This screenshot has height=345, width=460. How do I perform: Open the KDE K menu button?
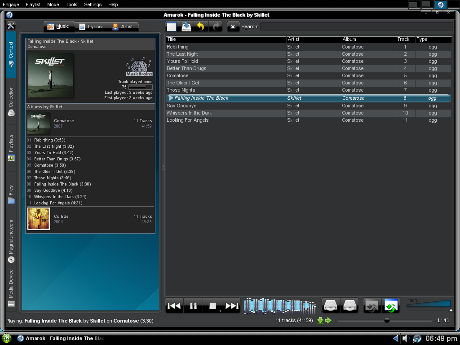pyautogui.click(x=6, y=338)
